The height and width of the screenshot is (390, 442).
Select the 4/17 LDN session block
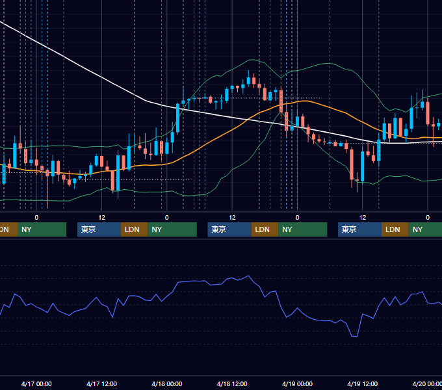point(134,229)
